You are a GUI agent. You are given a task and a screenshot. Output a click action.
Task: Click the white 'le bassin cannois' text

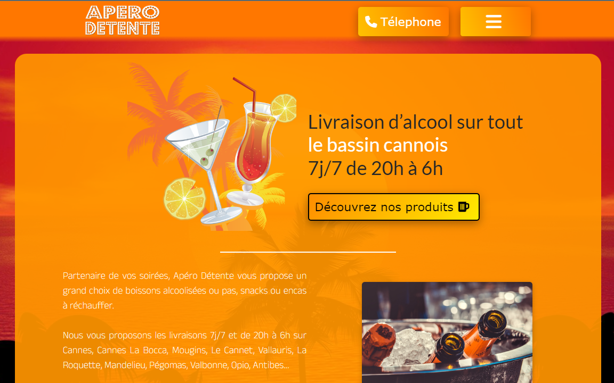pos(378,145)
